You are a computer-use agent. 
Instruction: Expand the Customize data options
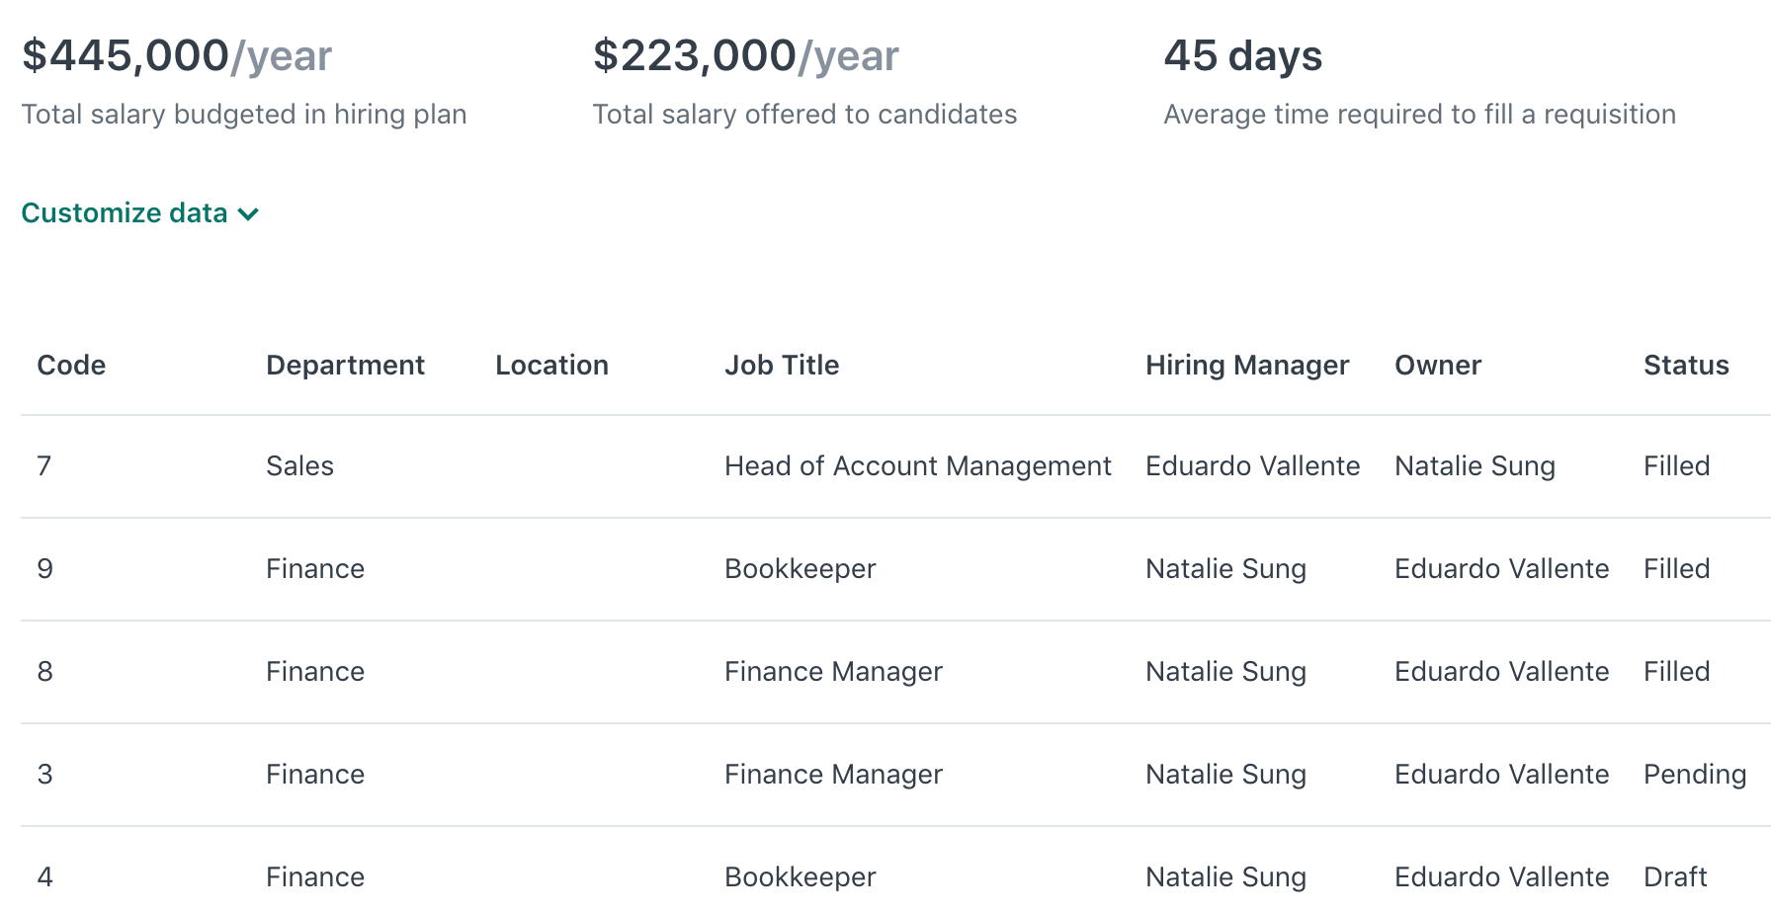point(126,212)
